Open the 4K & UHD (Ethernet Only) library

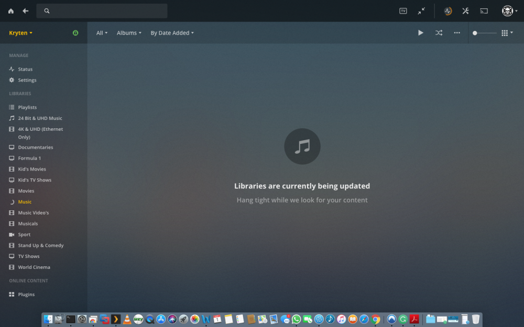(40, 133)
